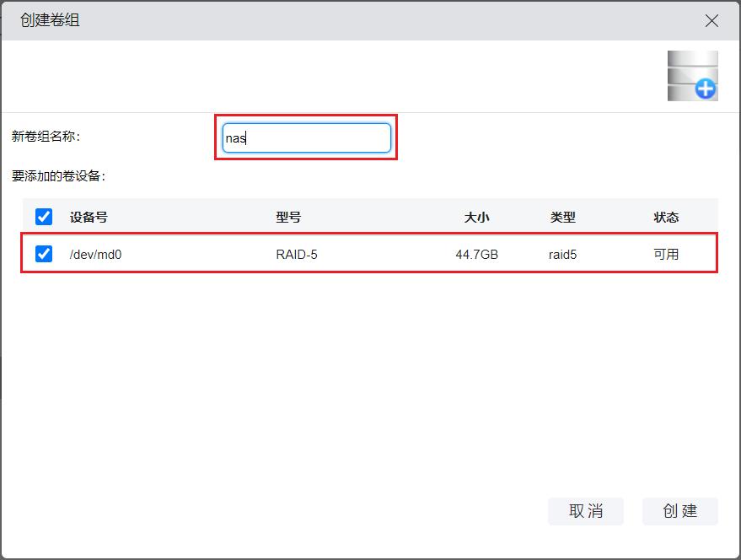Click the 44.7GB size cell
741x560 pixels.
(476, 254)
